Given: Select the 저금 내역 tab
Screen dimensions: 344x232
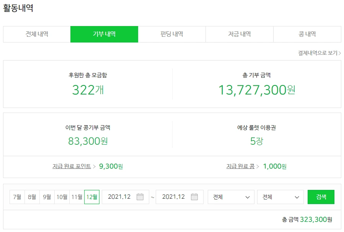Looking at the screenshot, I should point(240,34).
